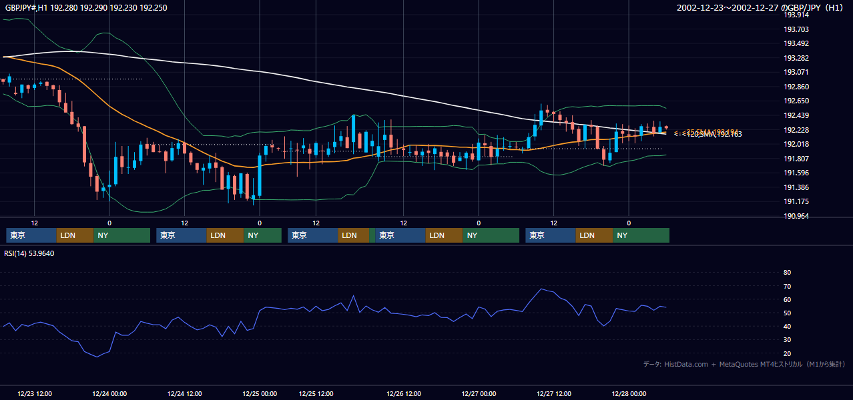Select the 192.650 price axis label

coord(796,101)
